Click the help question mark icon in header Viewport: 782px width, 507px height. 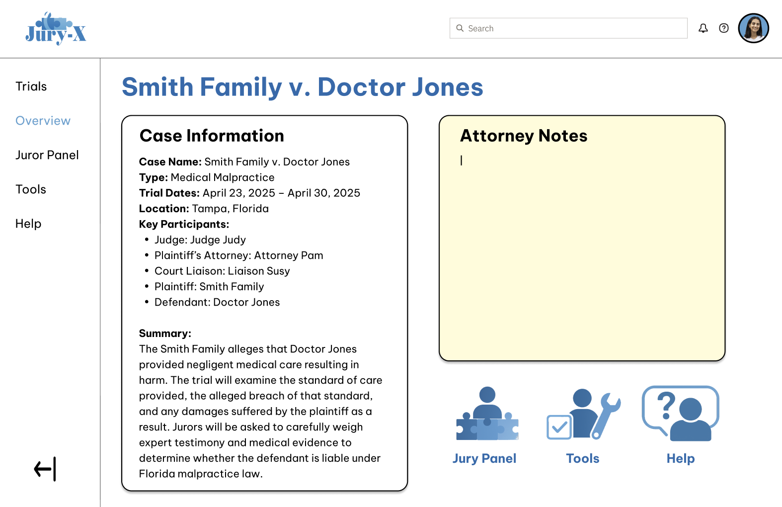tap(724, 28)
